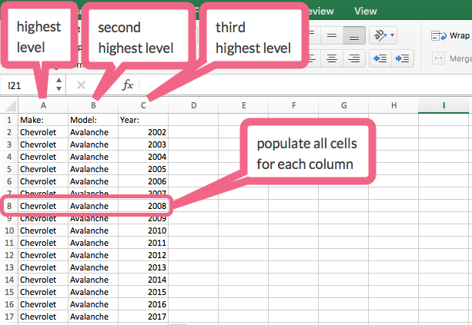Toggle bottom vertical alignment

pyautogui.click(x=354, y=35)
